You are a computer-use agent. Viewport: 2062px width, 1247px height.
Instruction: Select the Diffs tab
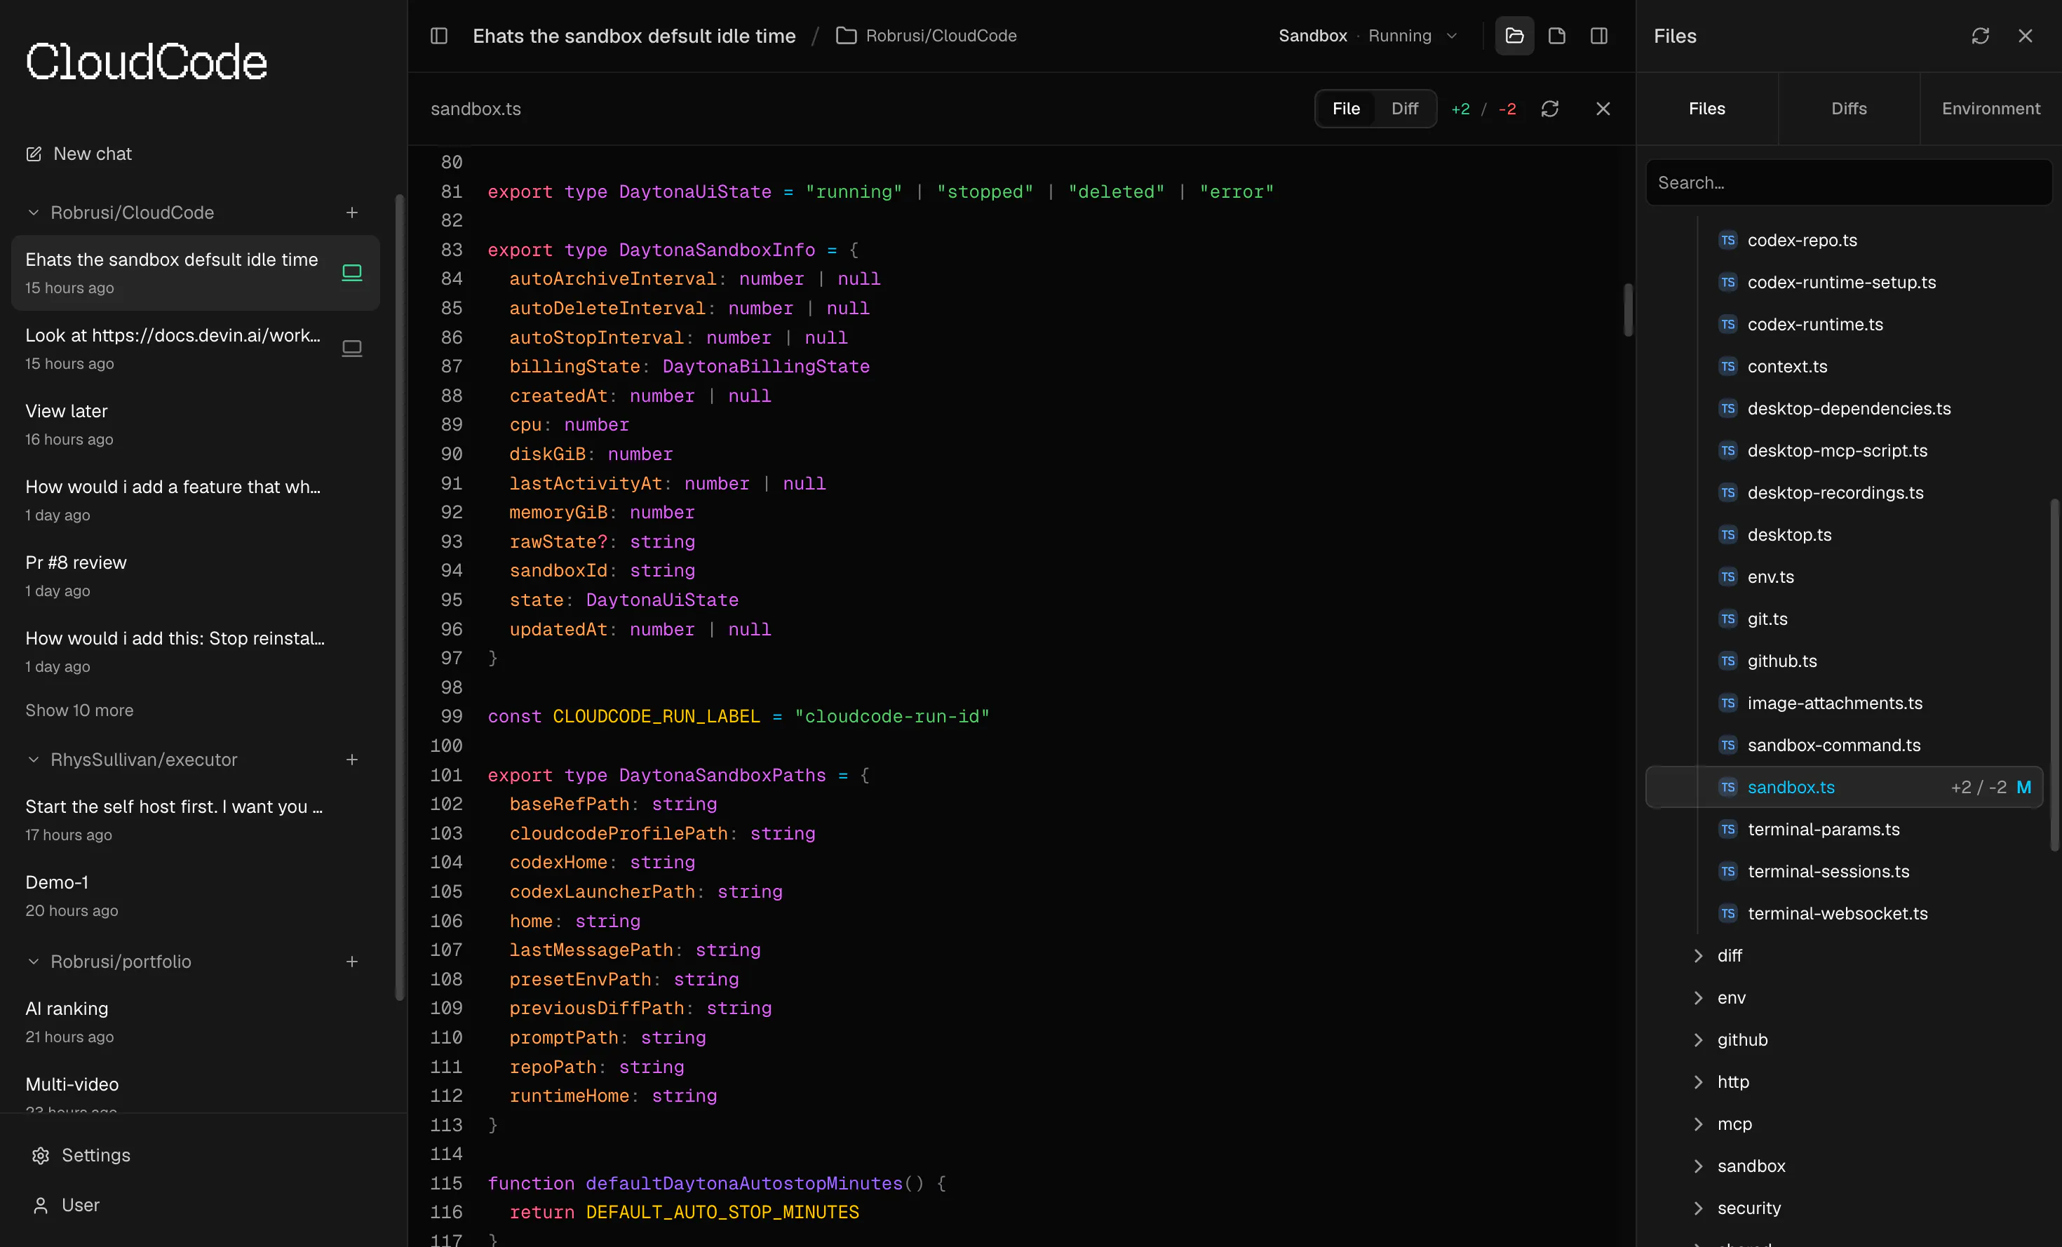coord(1849,109)
